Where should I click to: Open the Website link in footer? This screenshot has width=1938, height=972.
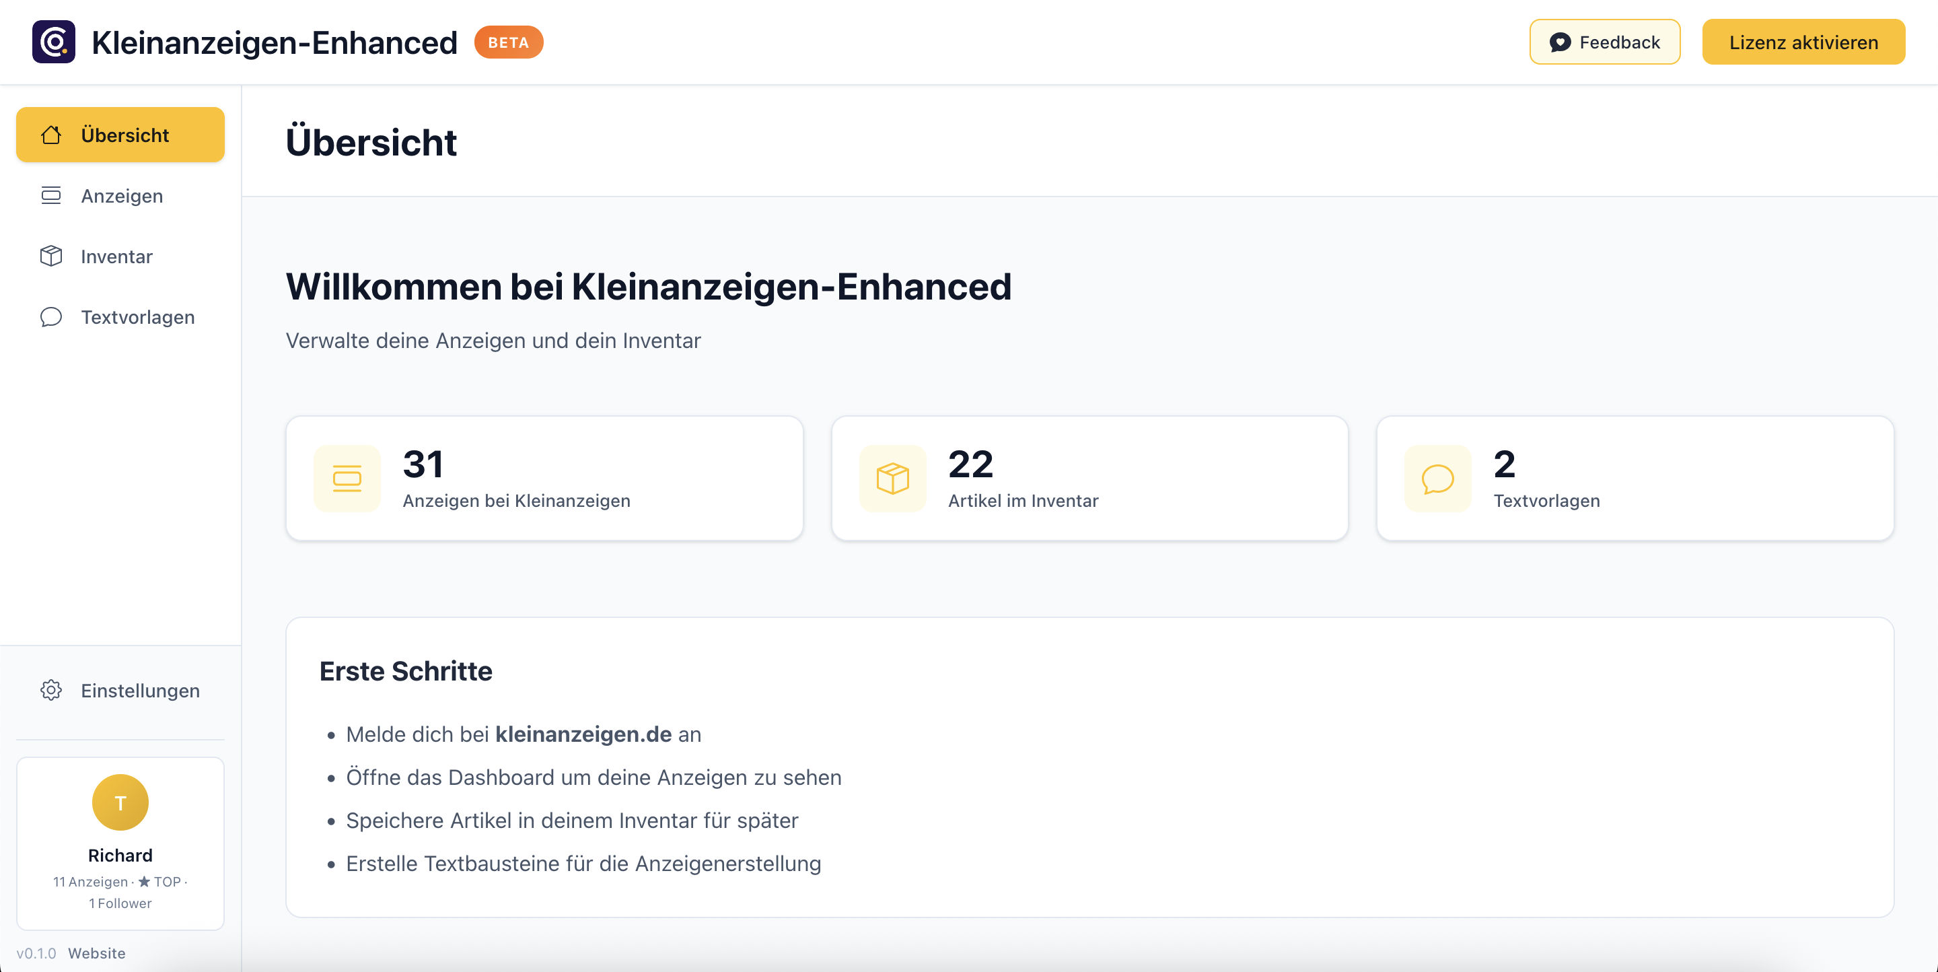97,953
